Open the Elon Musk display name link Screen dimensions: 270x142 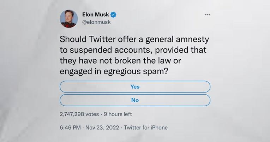coord(96,14)
